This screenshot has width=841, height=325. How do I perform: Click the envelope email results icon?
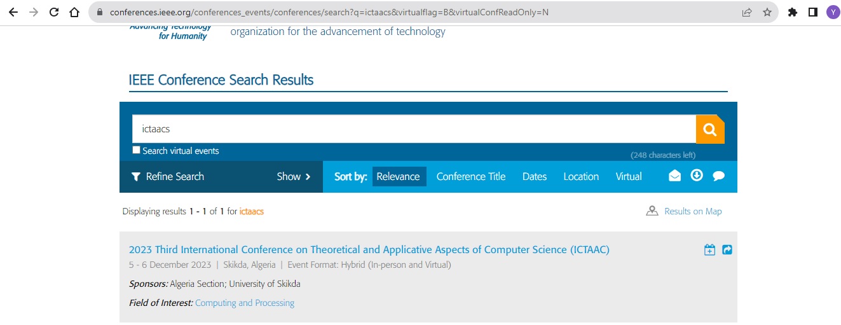click(674, 176)
